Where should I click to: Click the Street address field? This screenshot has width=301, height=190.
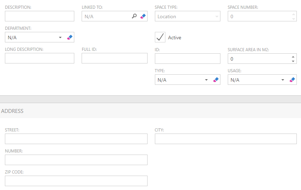[76, 139]
